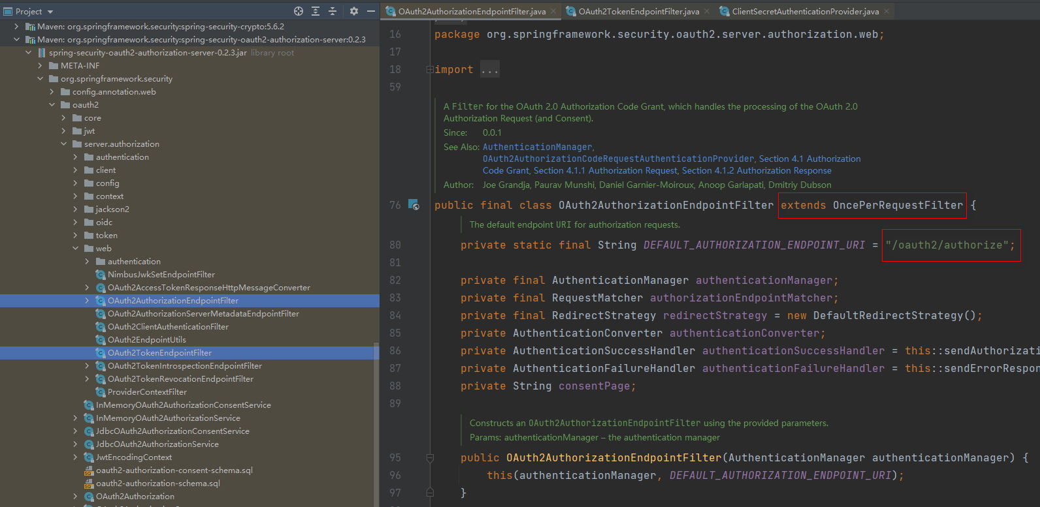Select the context package folder
This screenshot has width=1040, height=507.
(110, 196)
